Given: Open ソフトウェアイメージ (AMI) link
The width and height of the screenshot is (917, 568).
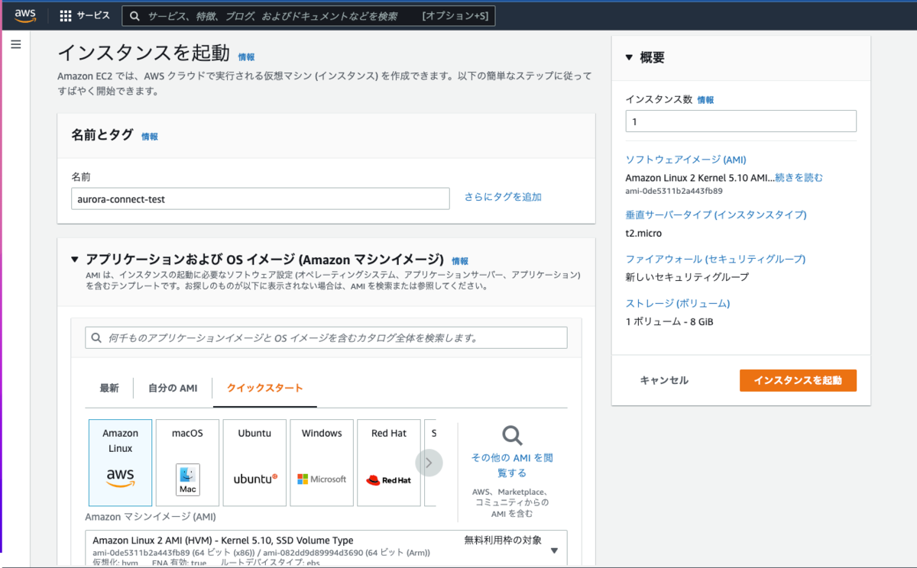Looking at the screenshot, I should [685, 160].
